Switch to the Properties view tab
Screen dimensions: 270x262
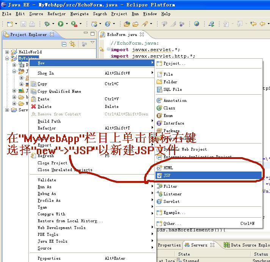pos(169,245)
